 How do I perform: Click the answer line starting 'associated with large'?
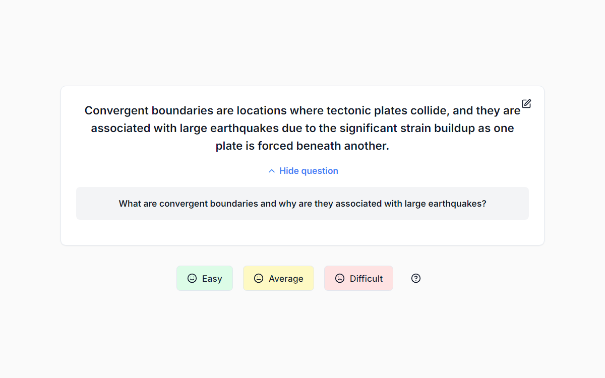click(302, 128)
